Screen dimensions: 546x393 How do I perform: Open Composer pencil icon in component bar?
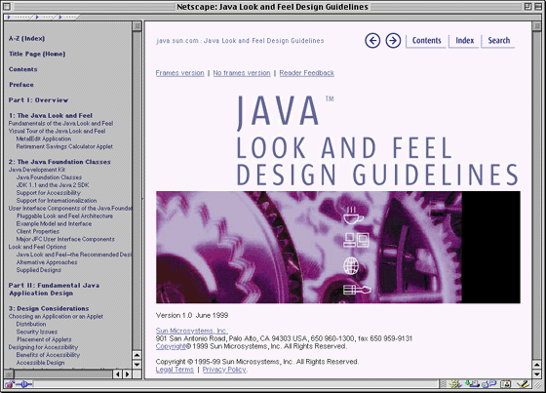(523, 384)
